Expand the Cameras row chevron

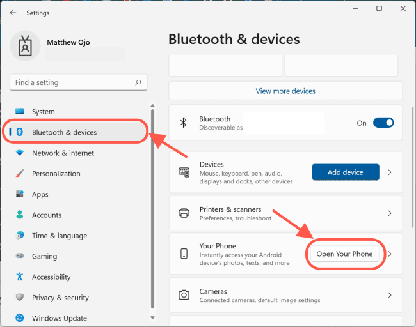(390, 295)
